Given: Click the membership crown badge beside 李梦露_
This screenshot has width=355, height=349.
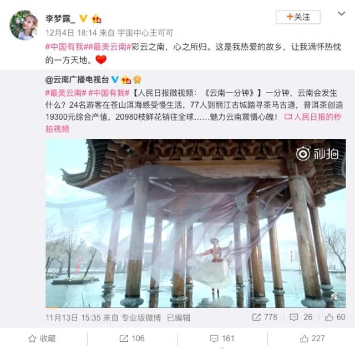Looking at the screenshot, I should (96, 18).
